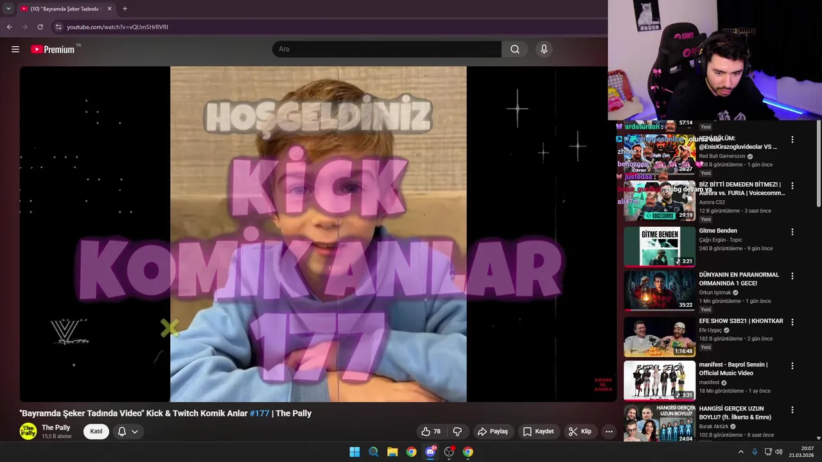Open Red Bull Gamerszon video thumbnail
The height and width of the screenshot is (462, 822).
click(x=660, y=154)
